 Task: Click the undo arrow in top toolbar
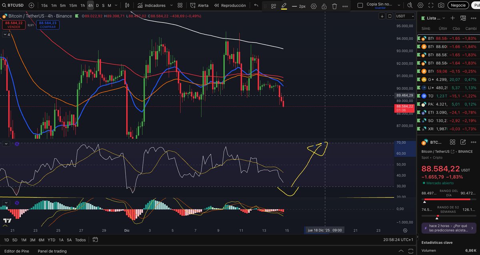[x=256, y=6]
